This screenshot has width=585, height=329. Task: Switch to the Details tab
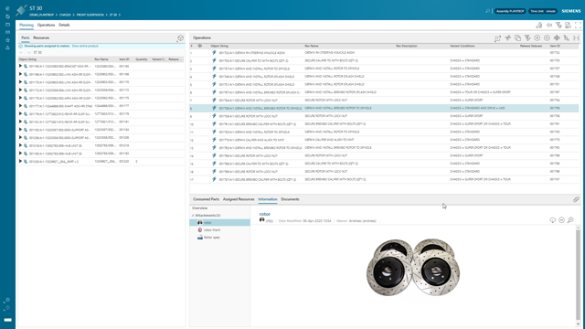[x=64, y=25]
